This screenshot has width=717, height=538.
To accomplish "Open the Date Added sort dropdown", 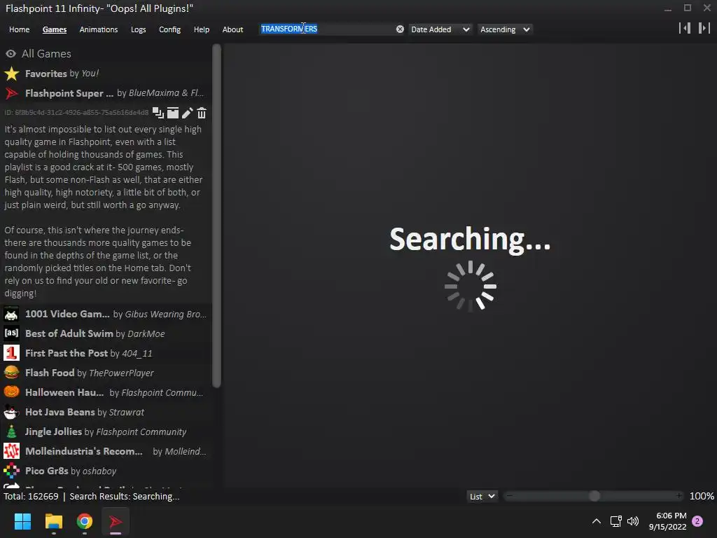I will coord(440,29).
